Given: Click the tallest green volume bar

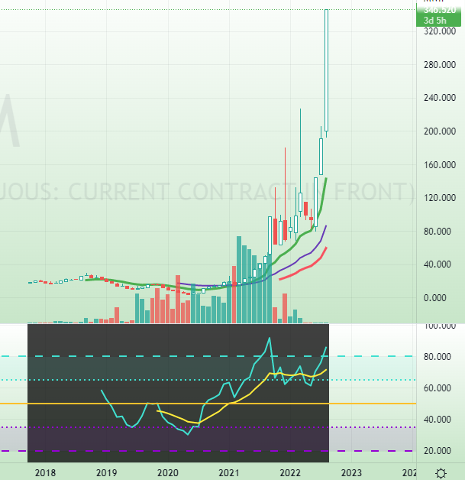Looking at the screenshot, I should [239, 280].
